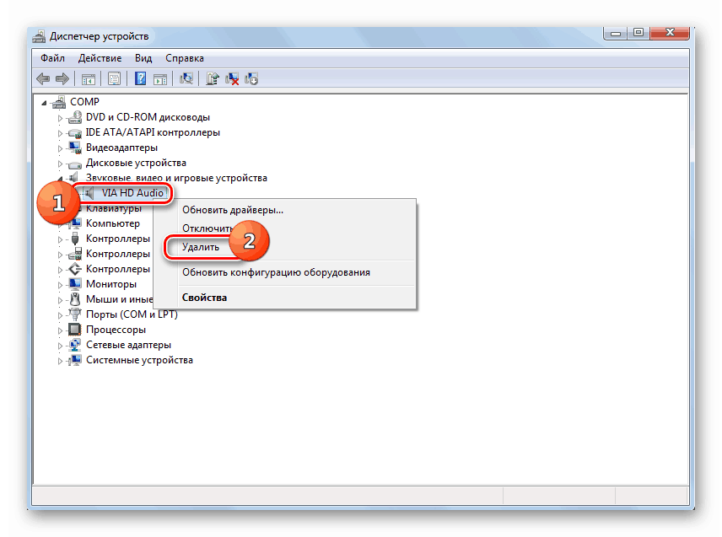Open Help using the blue question mark icon
722x537 pixels.
[x=140, y=78]
